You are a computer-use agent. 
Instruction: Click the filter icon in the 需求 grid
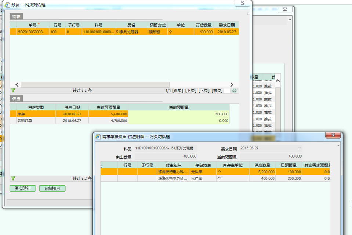click(13, 90)
